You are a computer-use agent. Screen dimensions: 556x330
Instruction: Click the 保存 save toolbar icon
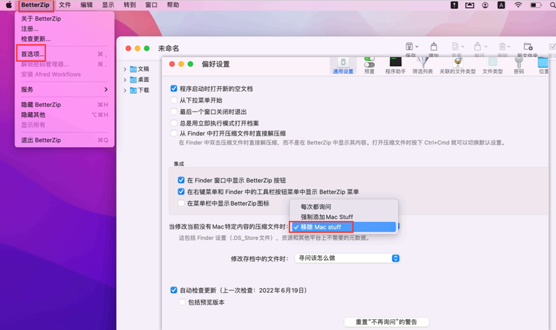click(x=411, y=48)
